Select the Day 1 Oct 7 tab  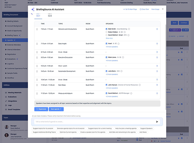point(38,15)
